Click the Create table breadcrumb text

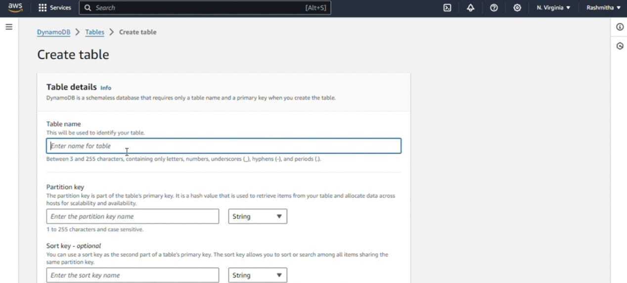(x=137, y=32)
